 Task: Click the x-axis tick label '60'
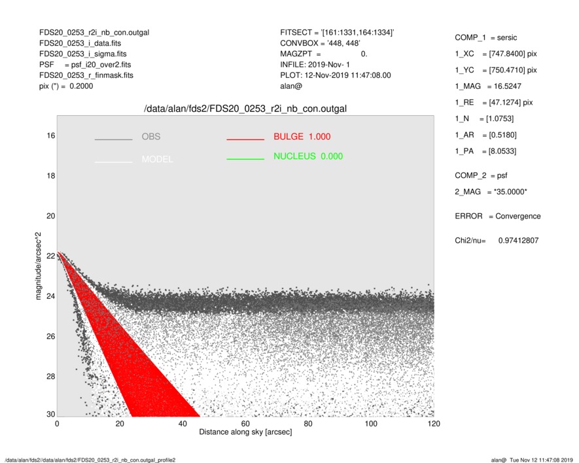pyautogui.click(x=245, y=424)
